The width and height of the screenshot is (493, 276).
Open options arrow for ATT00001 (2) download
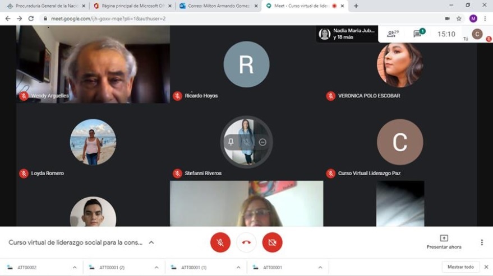click(156, 268)
